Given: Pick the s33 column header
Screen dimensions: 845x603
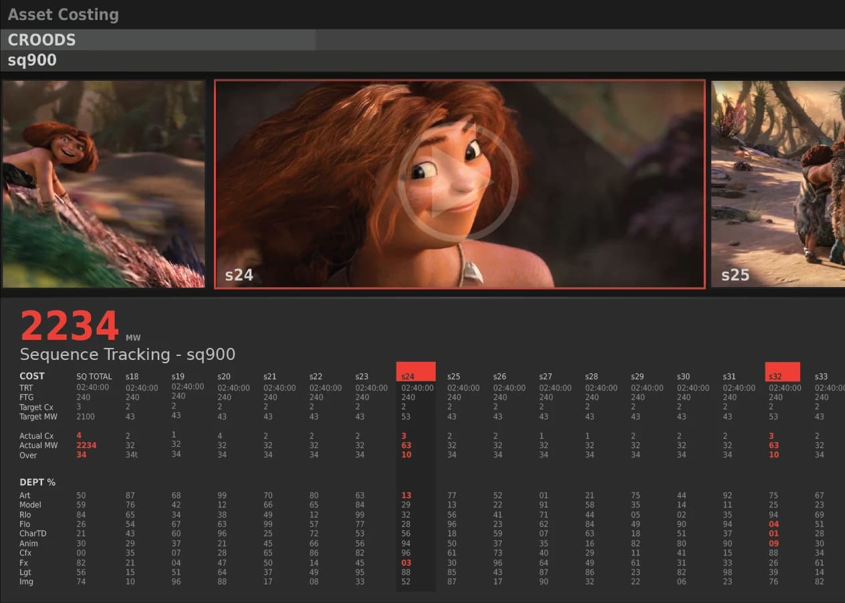Looking at the screenshot, I should (x=822, y=377).
